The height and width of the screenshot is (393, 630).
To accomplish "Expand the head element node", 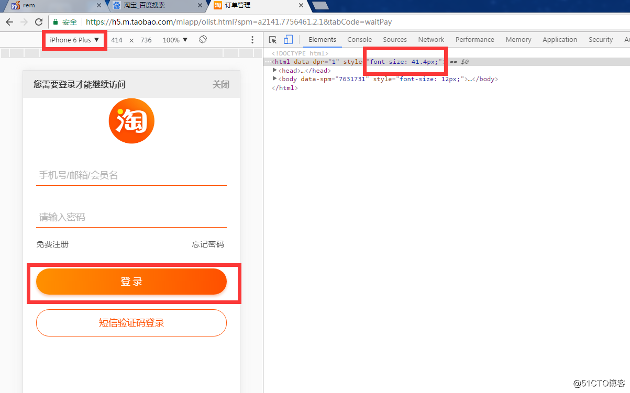I will [x=275, y=70].
